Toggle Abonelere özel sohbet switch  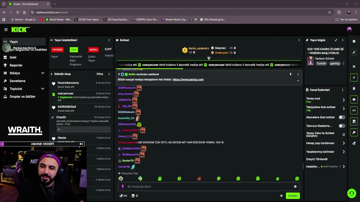342,117
